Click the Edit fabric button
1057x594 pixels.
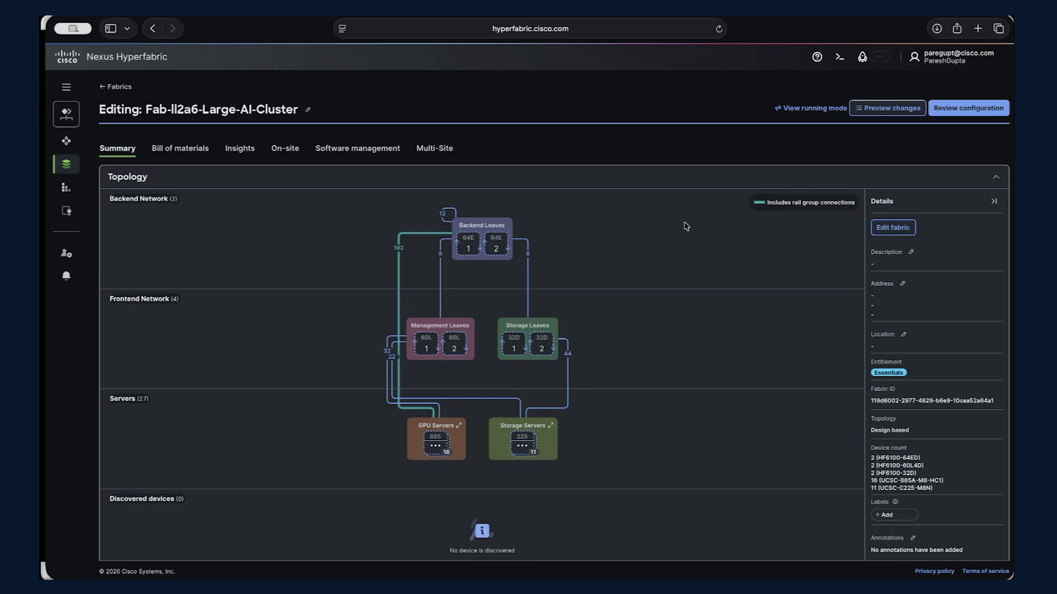tap(893, 227)
